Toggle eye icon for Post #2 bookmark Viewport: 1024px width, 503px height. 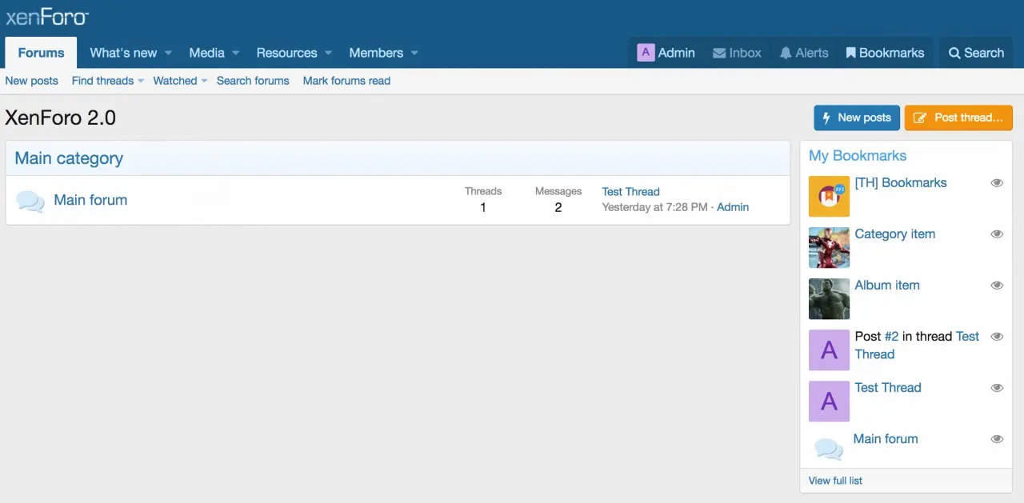[x=997, y=337]
